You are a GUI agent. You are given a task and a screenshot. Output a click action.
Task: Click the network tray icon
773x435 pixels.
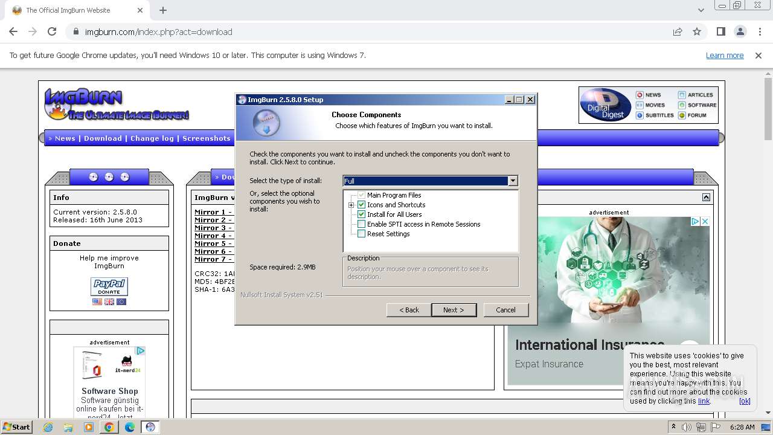tap(702, 427)
